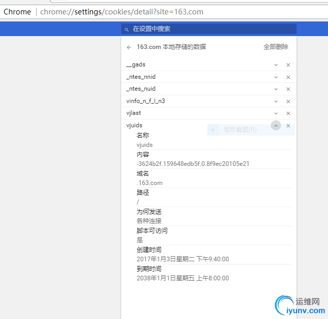Click the domain value .163.com
Screen dimensions: 328x319
click(150, 183)
